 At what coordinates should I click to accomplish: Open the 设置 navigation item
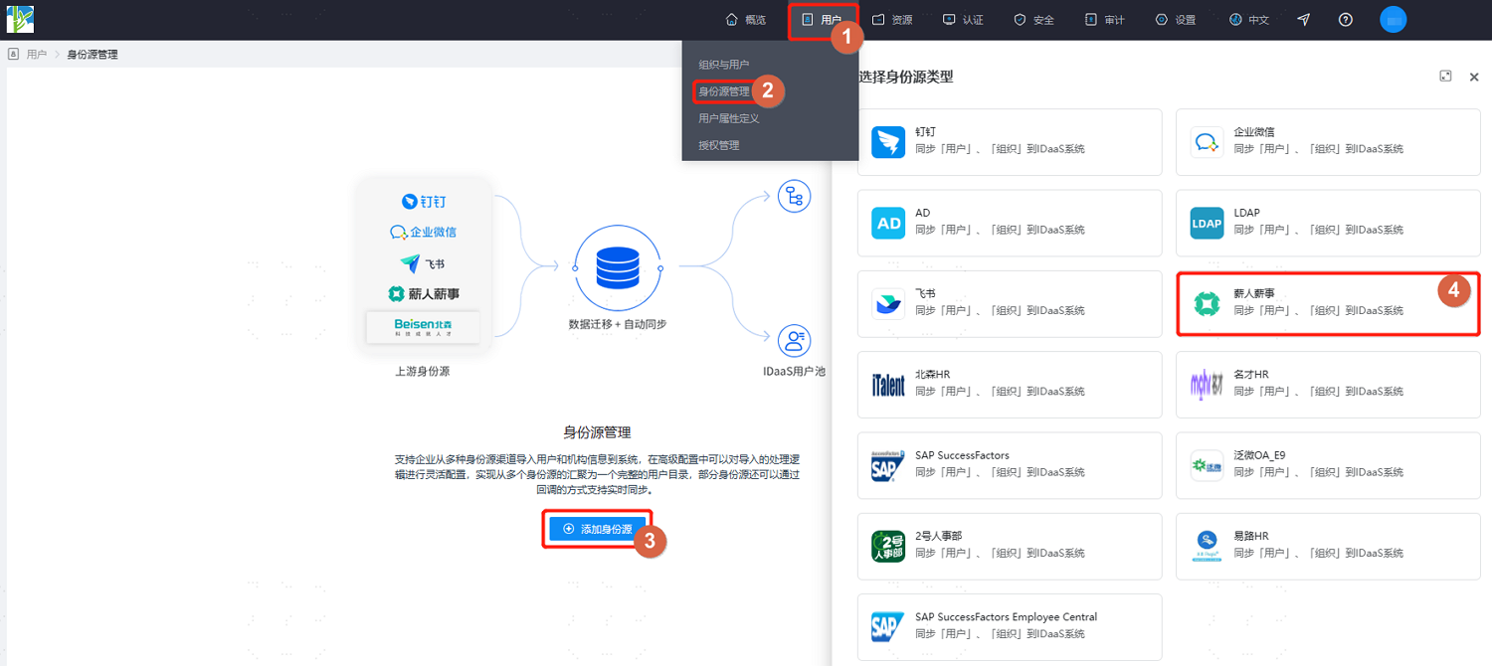pos(1176,20)
